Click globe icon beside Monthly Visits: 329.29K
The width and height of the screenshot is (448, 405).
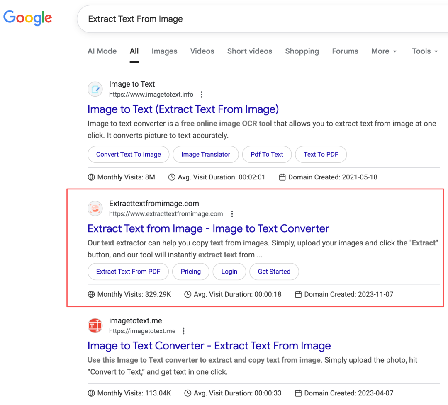[91, 294]
